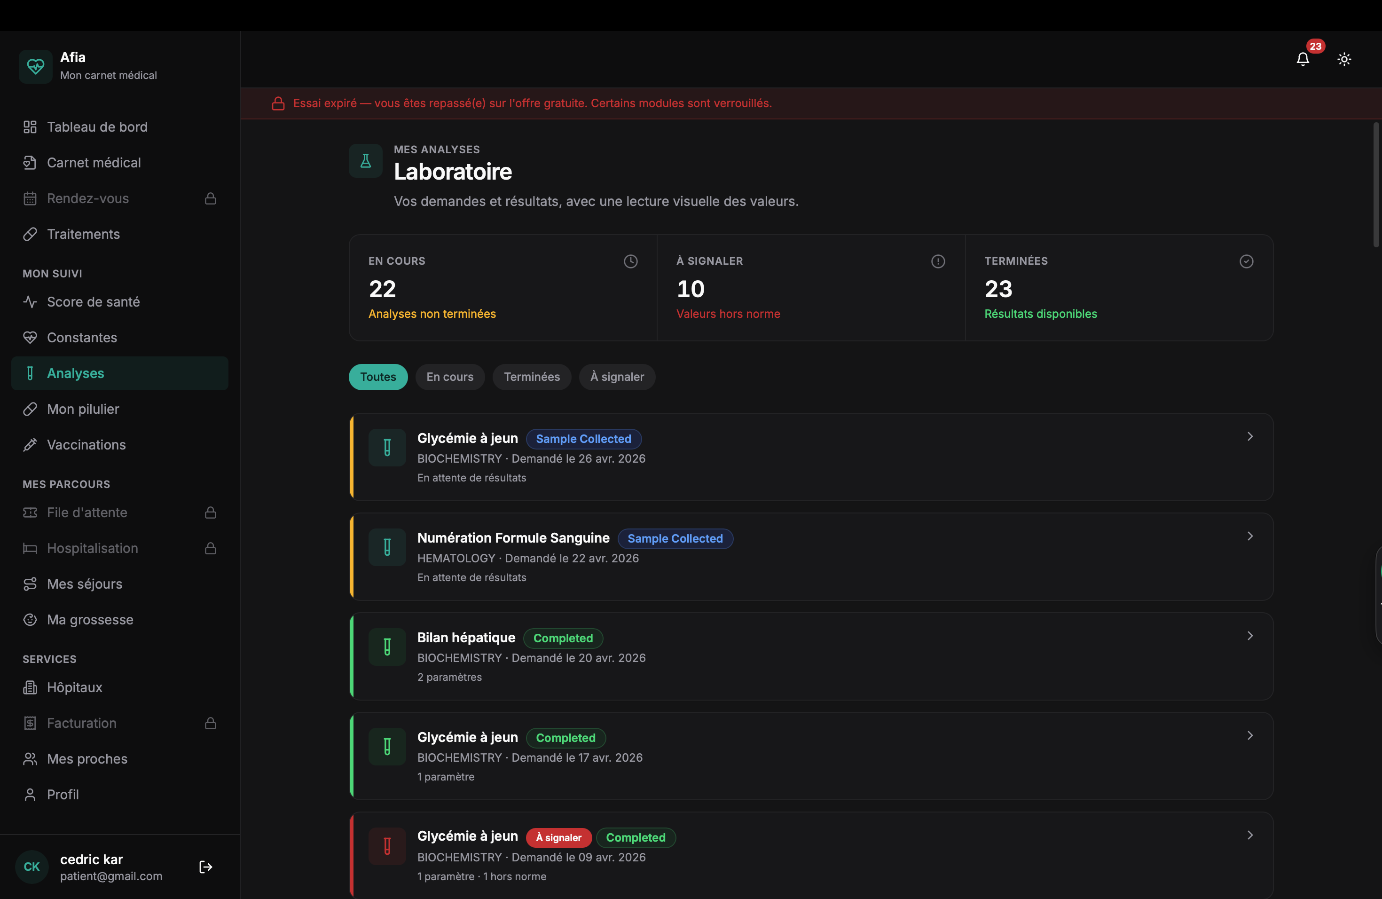This screenshot has height=899, width=1382.
Task: Expand Glycémie à jeun from 17 avr. chevron
Action: (x=1250, y=736)
